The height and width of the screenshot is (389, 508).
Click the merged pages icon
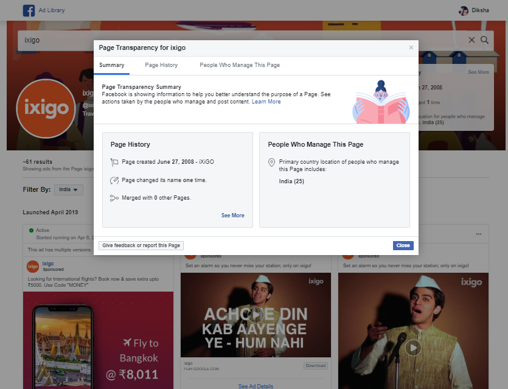pyautogui.click(x=114, y=198)
